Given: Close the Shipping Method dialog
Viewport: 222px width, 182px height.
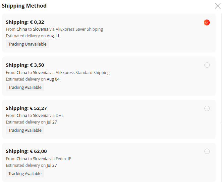Looking at the screenshot, I should coord(217,6).
